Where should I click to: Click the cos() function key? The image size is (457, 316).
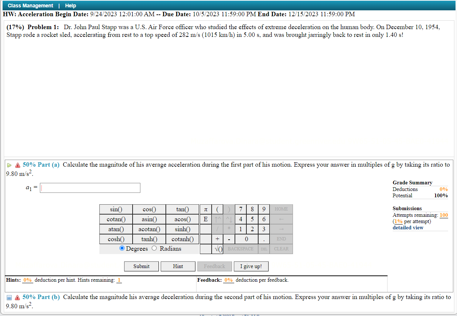click(149, 209)
